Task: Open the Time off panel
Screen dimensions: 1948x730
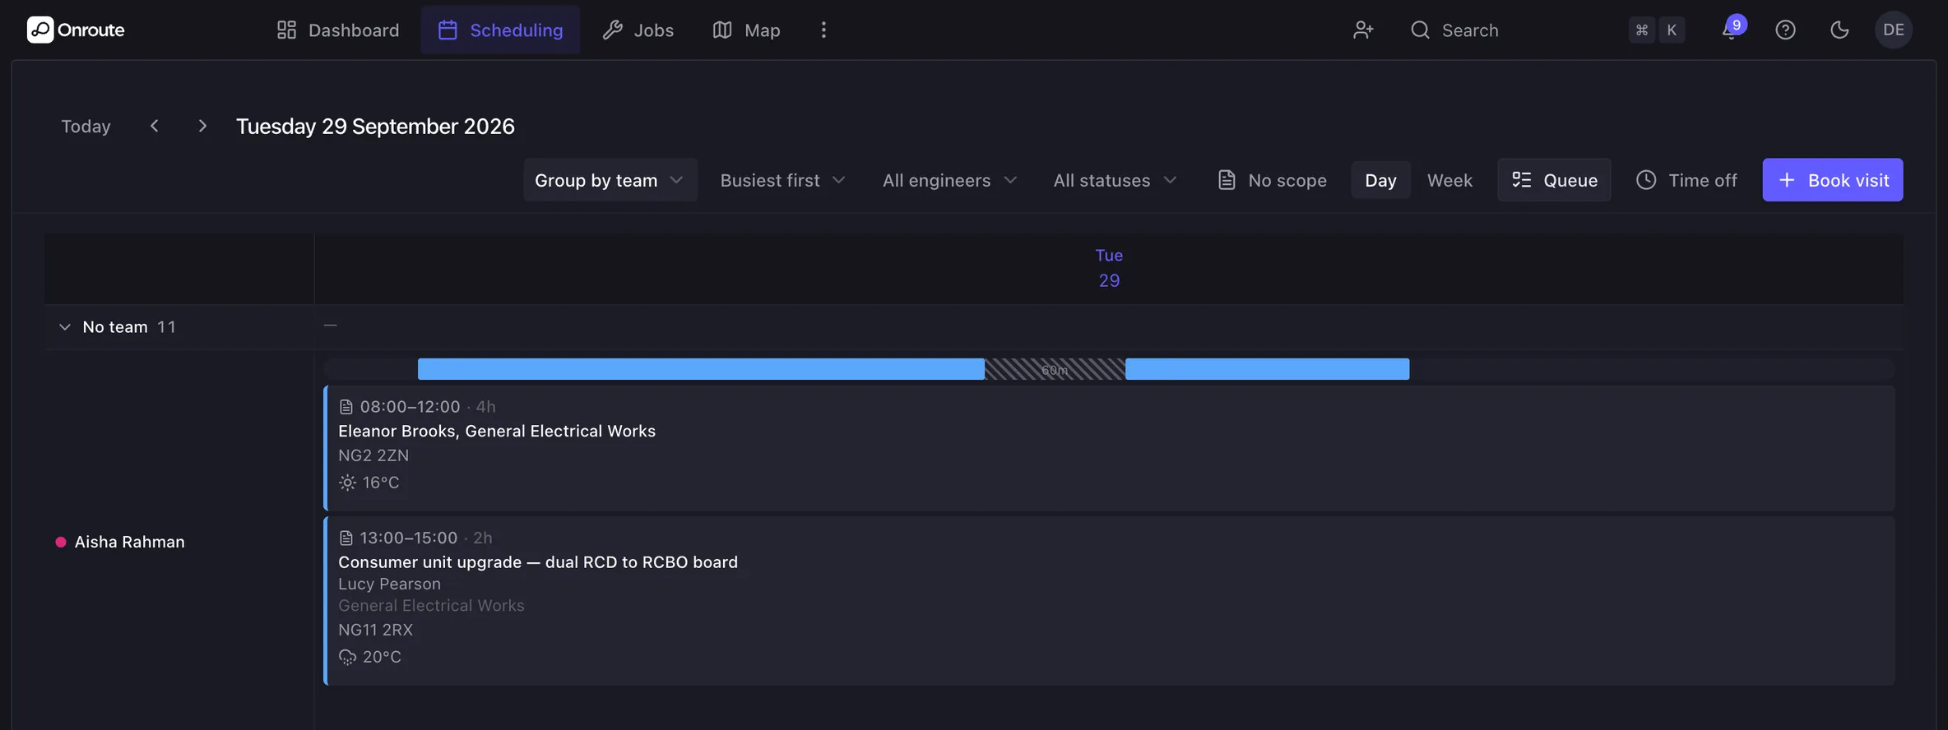Action: pyautogui.click(x=1686, y=180)
